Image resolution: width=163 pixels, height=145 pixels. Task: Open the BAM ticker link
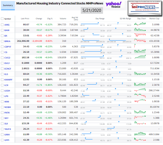[7, 30]
